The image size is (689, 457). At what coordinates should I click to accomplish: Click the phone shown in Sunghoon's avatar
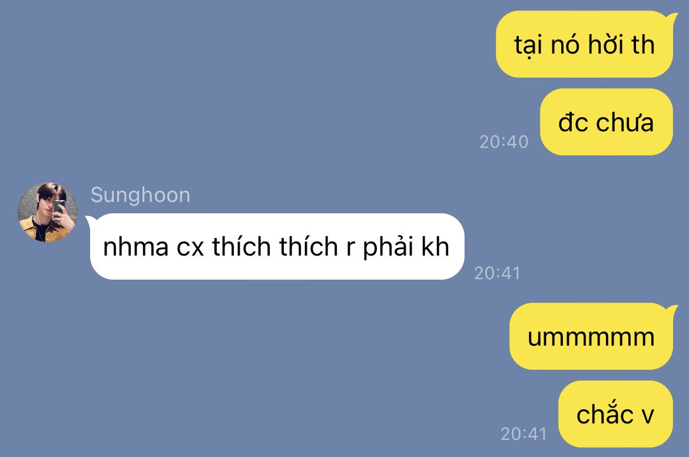pos(59,207)
